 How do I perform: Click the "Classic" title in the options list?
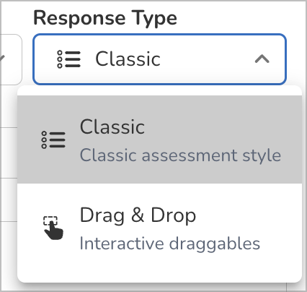pyautogui.click(x=112, y=126)
